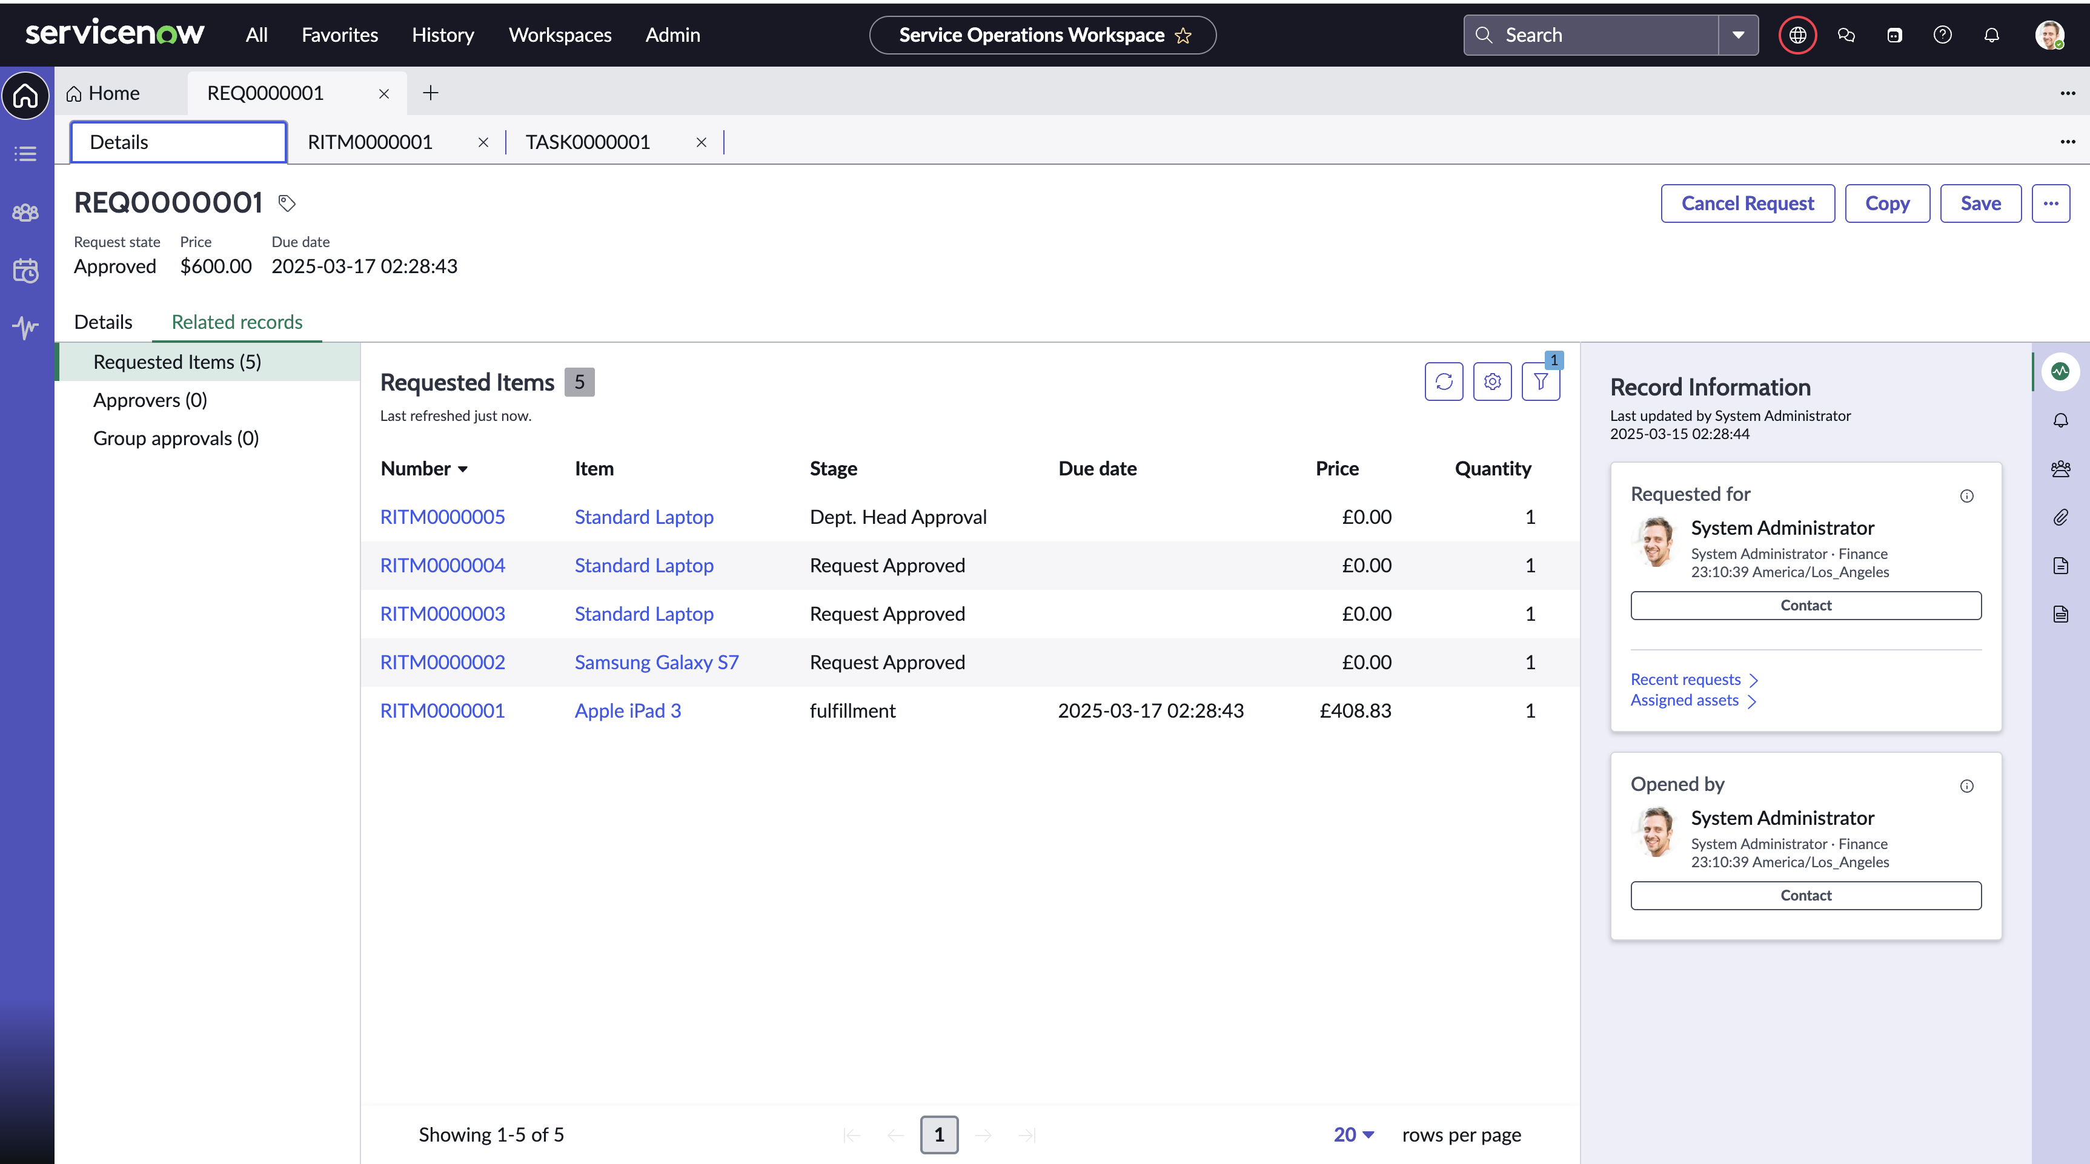Open the Admin menu
The height and width of the screenshot is (1164, 2090).
click(x=672, y=35)
